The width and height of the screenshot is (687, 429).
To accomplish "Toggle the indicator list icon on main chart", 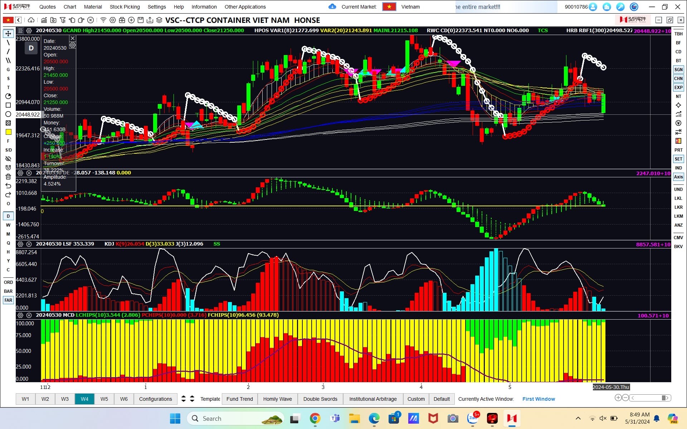I will click(20, 31).
